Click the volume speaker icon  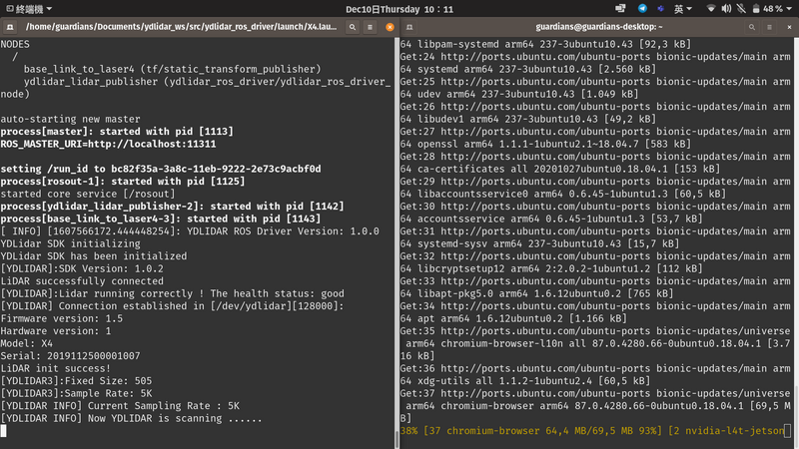[x=726, y=9]
